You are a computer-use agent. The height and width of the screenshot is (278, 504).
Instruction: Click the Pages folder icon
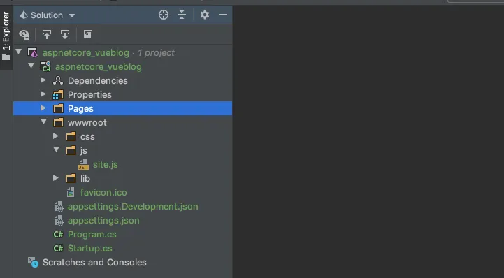tap(58, 108)
